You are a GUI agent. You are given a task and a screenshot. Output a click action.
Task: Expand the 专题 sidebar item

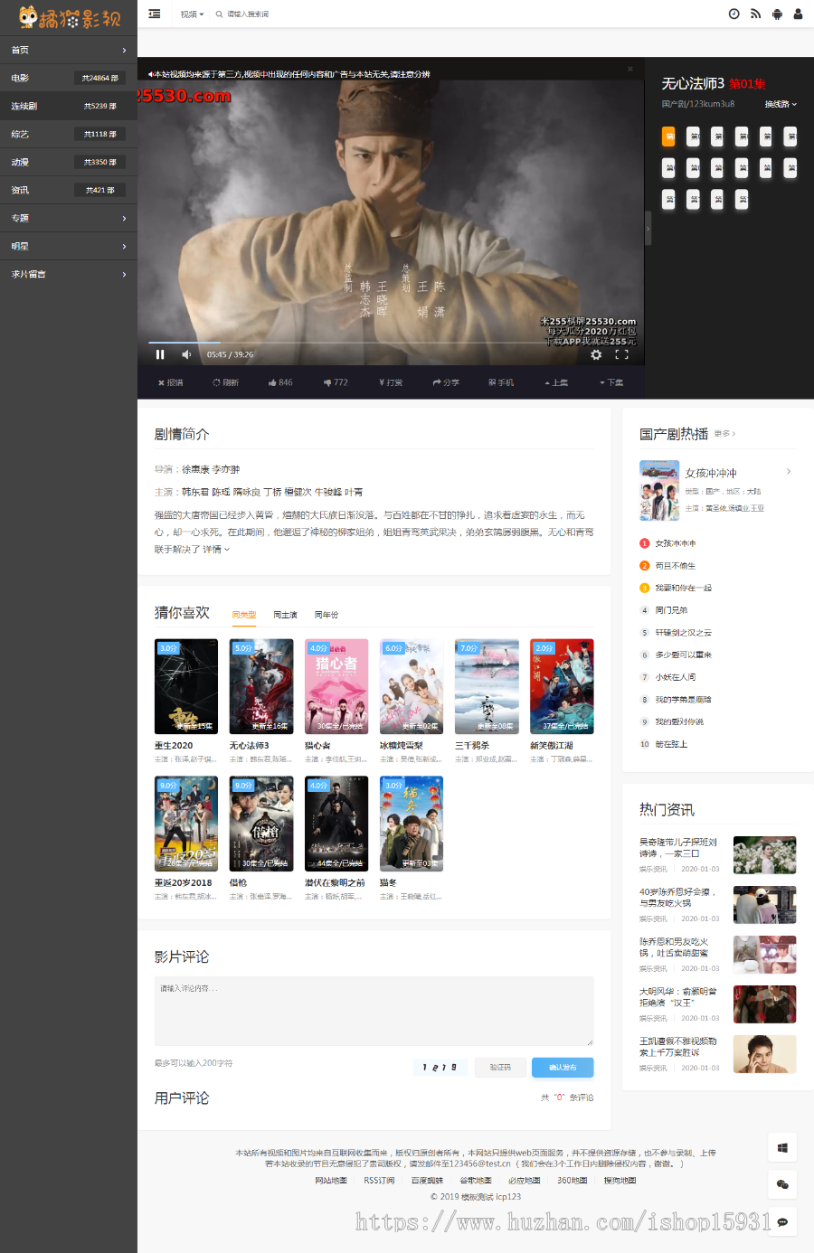[69, 218]
